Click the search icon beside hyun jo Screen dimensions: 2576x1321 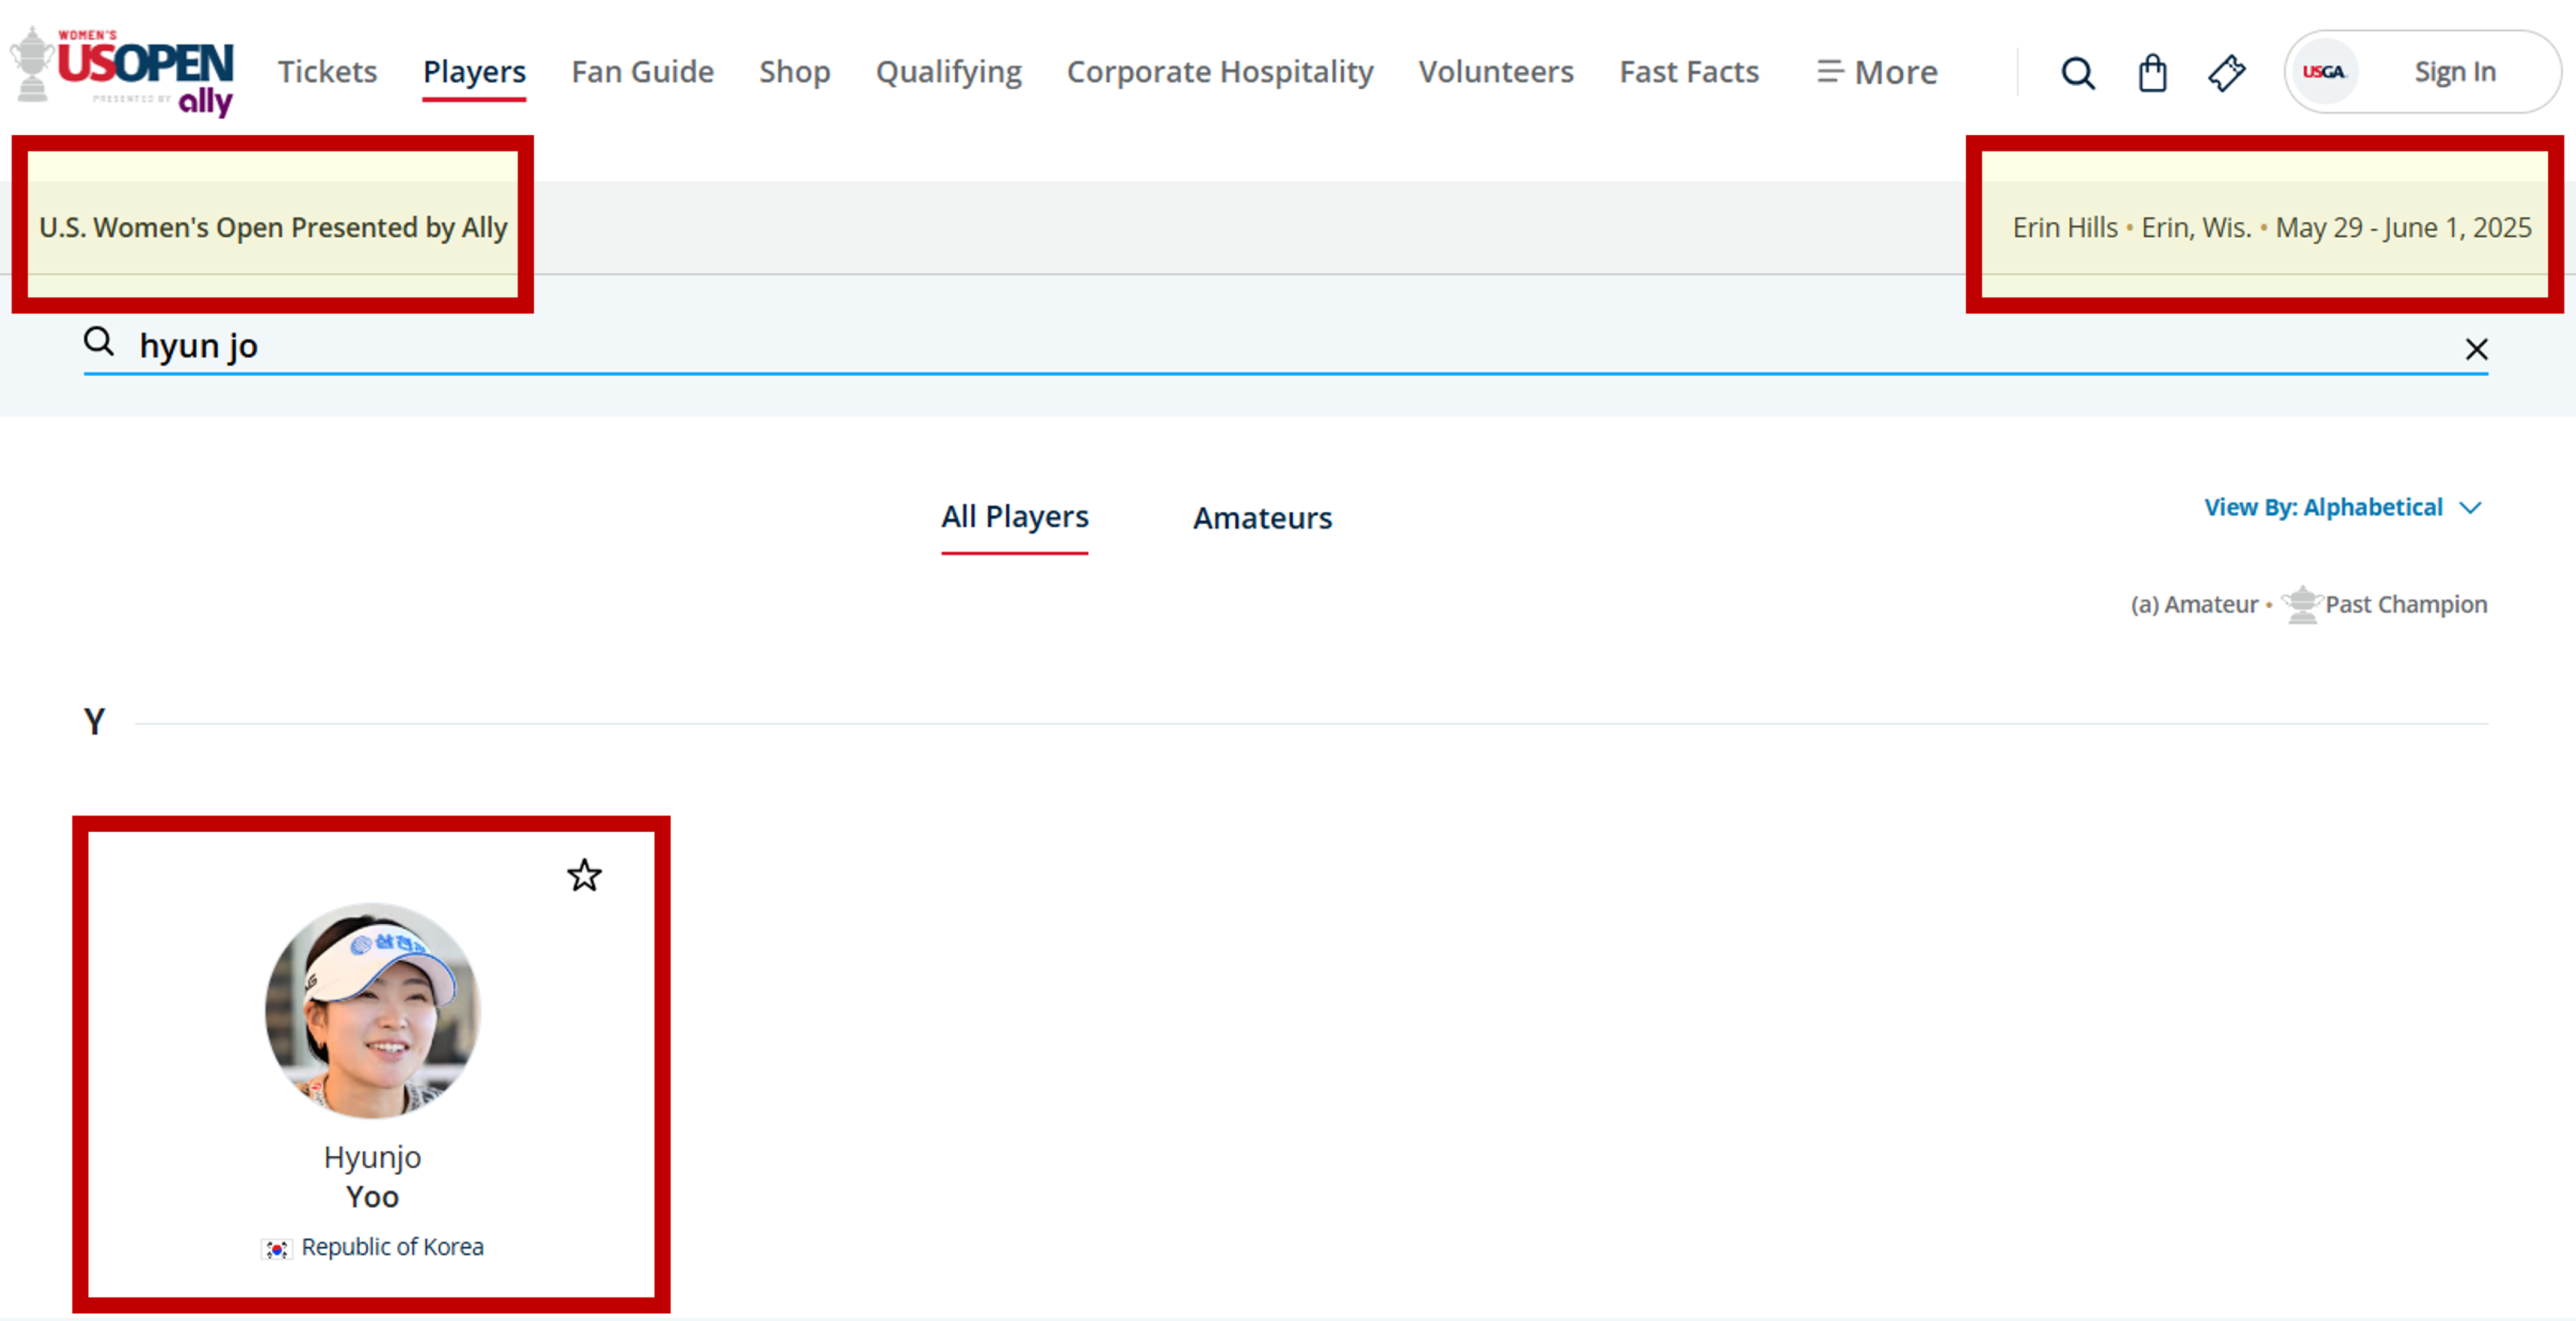coord(99,341)
